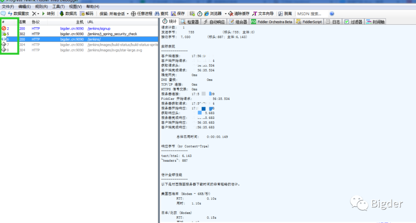
Task: Sort by the 协议 (Protocol) column header
Action: pyautogui.click(x=35, y=22)
